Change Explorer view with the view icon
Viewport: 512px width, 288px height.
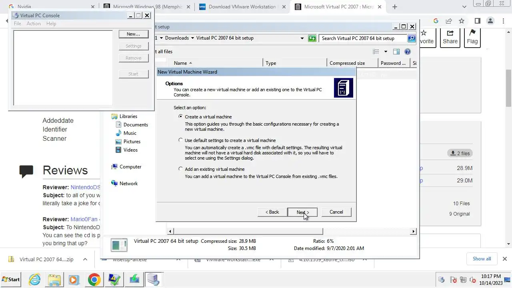point(376,52)
